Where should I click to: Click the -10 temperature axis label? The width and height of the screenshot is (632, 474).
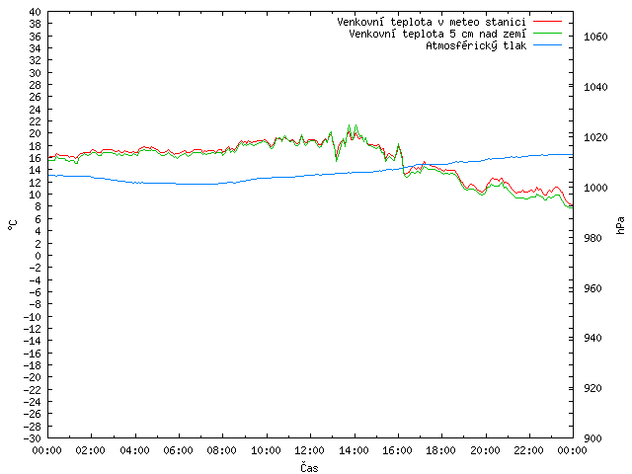(33, 317)
